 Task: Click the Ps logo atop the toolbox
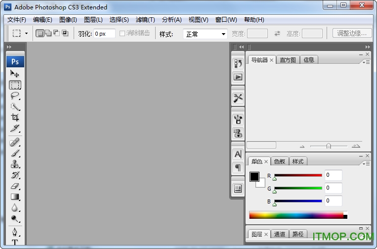pyautogui.click(x=15, y=62)
